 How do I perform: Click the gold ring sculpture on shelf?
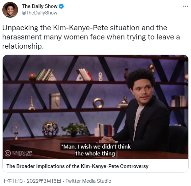(x=98, y=103)
